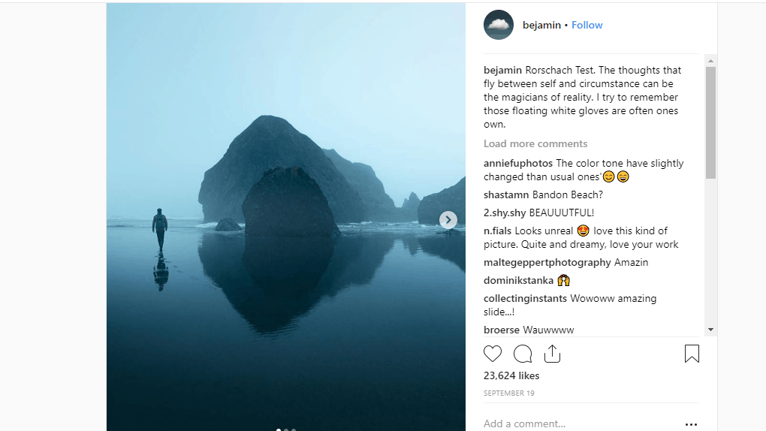Open the three-dot more options menu

pyautogui.click(x=691, y=424)
